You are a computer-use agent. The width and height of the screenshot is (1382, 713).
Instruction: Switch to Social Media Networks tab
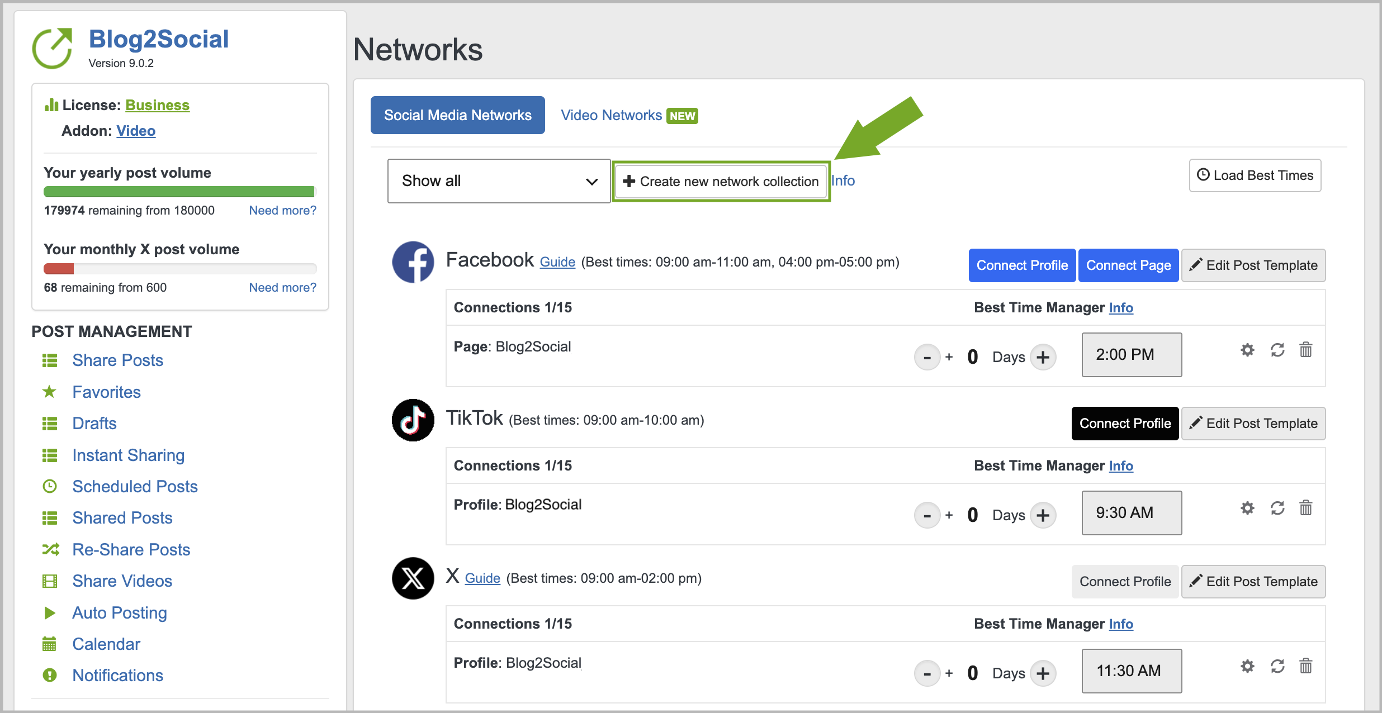(x=457, y=115)
